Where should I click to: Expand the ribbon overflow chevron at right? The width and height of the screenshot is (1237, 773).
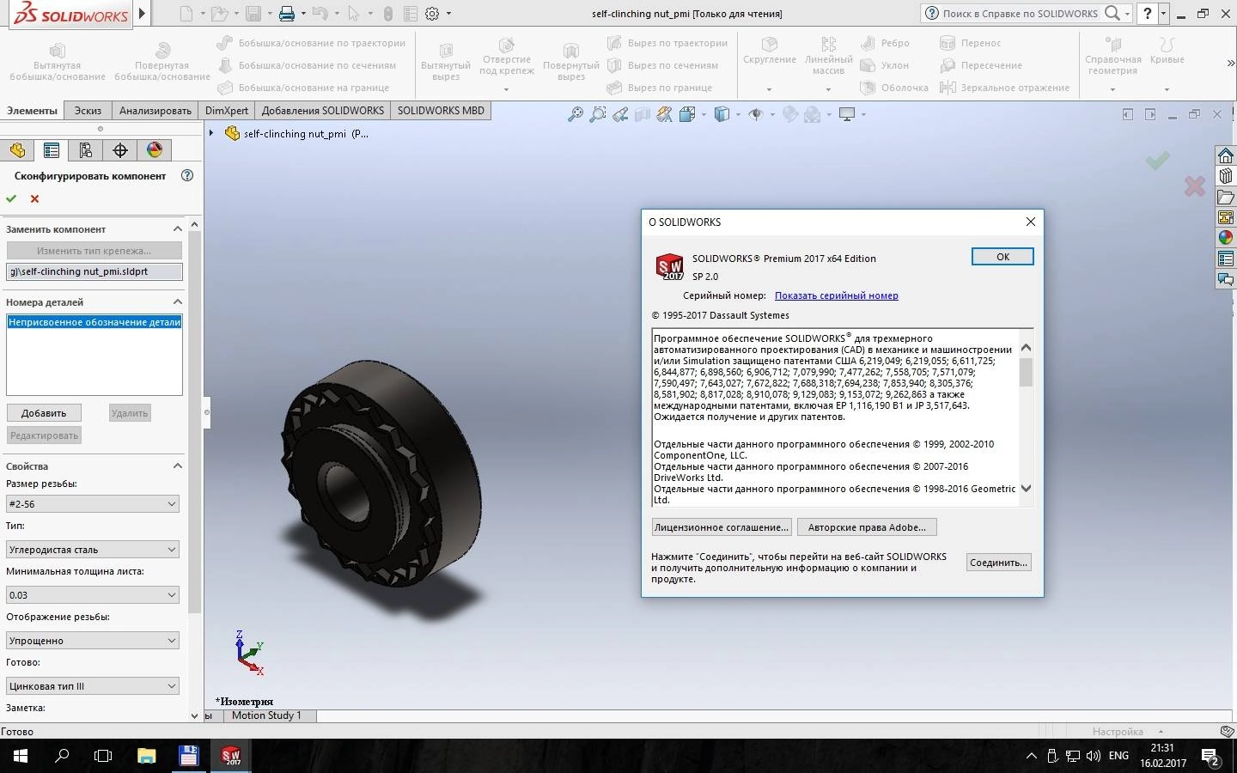[1230, 64]
